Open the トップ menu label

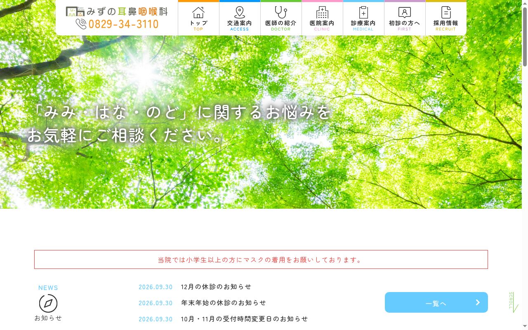[x=198, y=23]
